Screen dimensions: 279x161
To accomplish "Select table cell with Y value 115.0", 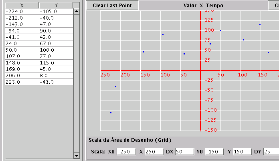I will (56, 63).
